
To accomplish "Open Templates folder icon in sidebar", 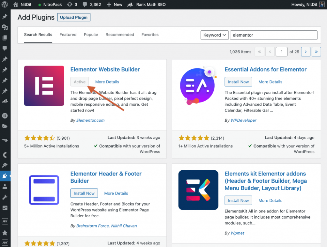I will click(x=5, y=126).
